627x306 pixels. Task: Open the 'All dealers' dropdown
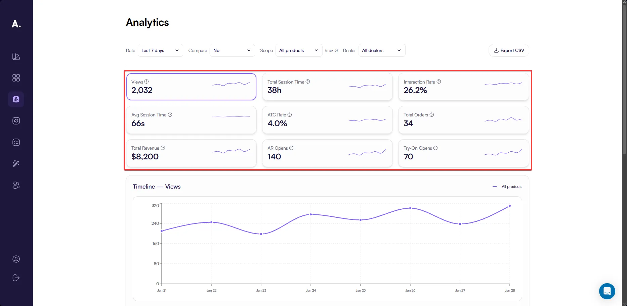tap(382, 50)
